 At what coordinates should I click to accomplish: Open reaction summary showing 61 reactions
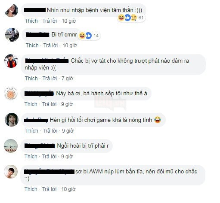pos(131,18)
